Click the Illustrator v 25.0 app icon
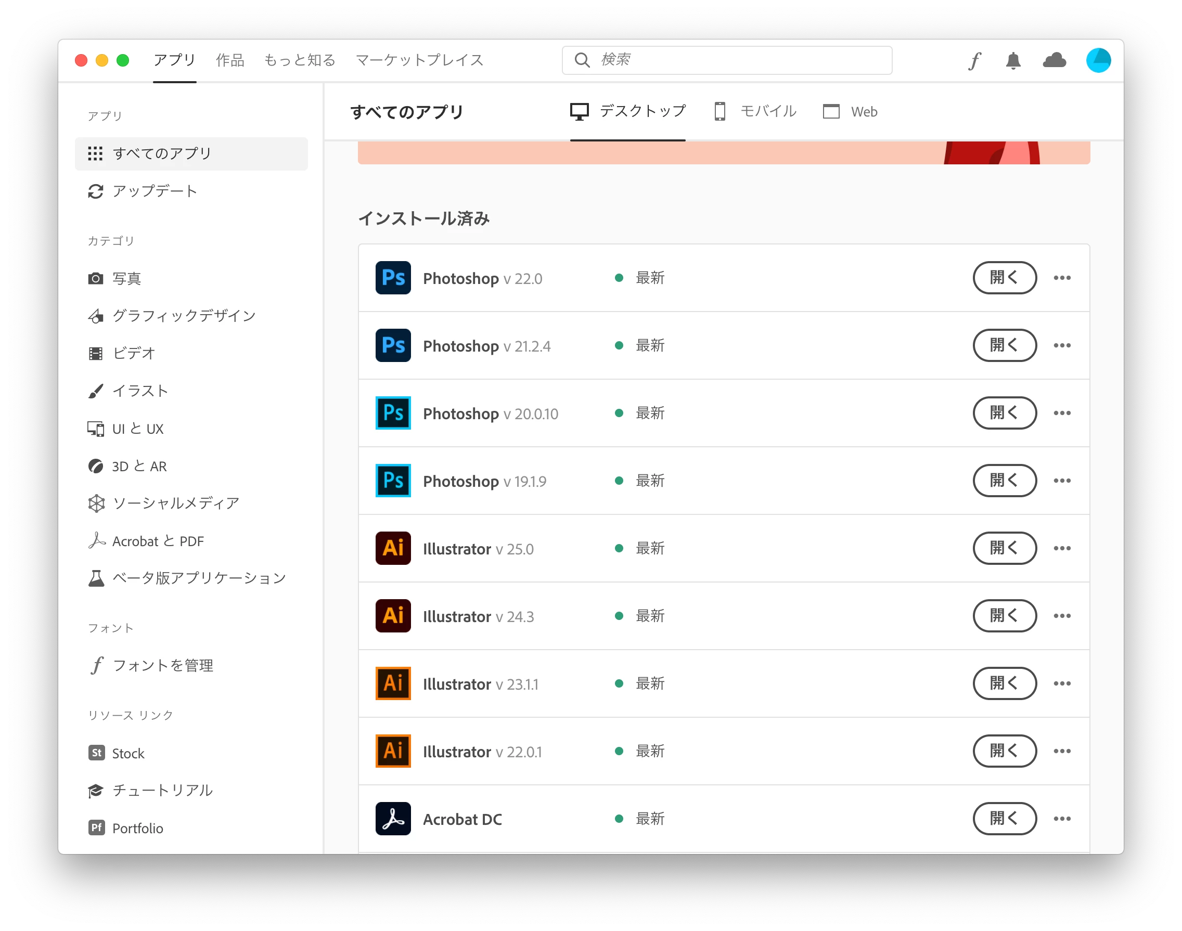This screenshot has width=1182, height=931. pyautogui.click(x=393, y=548)
